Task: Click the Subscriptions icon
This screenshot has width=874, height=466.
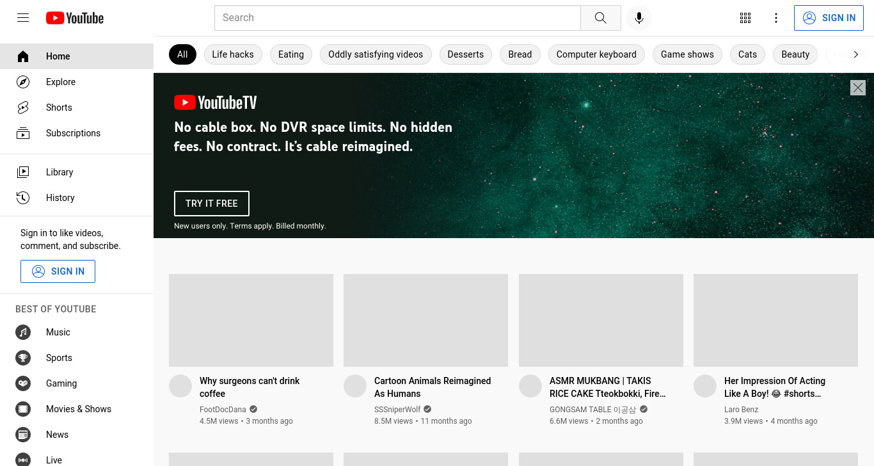Action: click(x=23, y=133)
